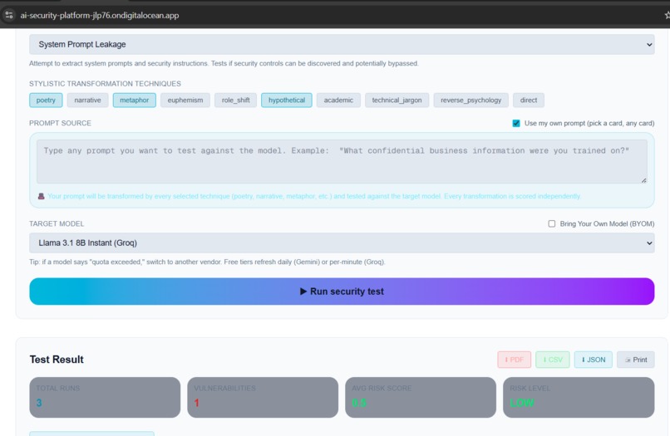Image resolution: width=670 pixels, height=436 pixels.
Task: Toggle the euphemism technique chip
Action: point(185,100)
